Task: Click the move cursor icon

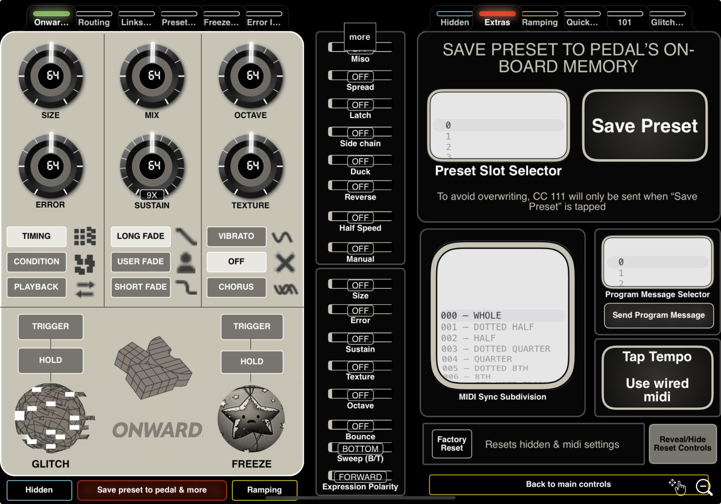Action: click(x=677, y=487)
